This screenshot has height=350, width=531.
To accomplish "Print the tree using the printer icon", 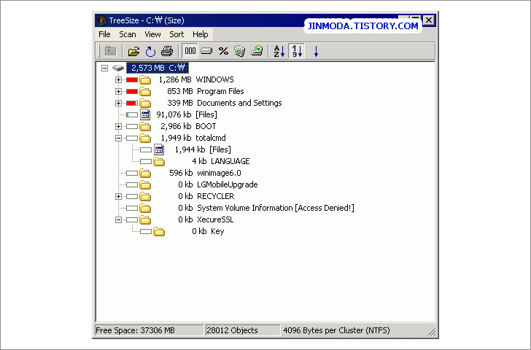I will coord(167,52).
